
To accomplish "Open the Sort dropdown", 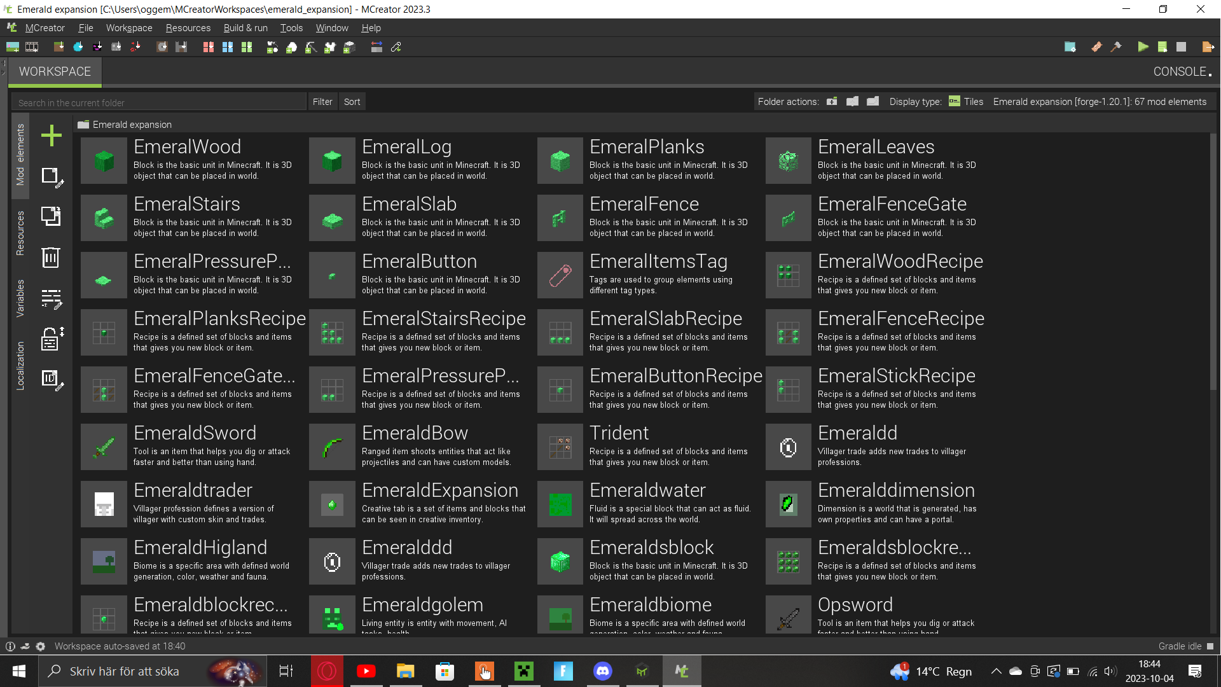I will (x=352, y=101).
